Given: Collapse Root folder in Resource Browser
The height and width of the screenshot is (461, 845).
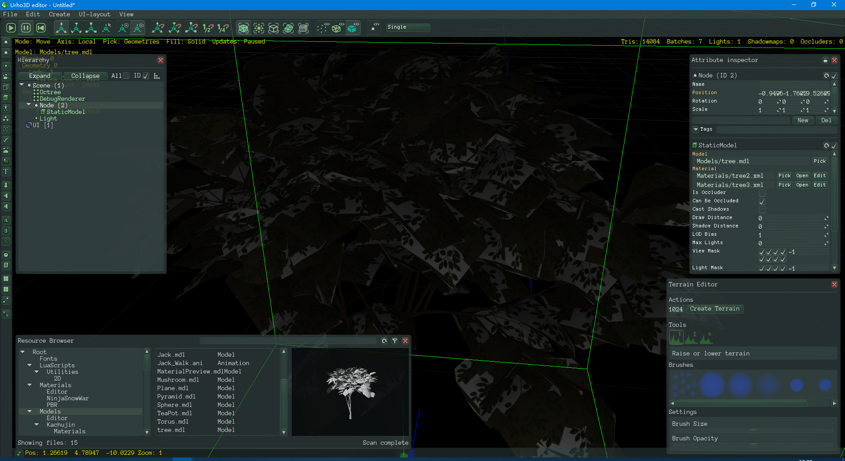Looking at the screenshot, I should pos(22,352).
